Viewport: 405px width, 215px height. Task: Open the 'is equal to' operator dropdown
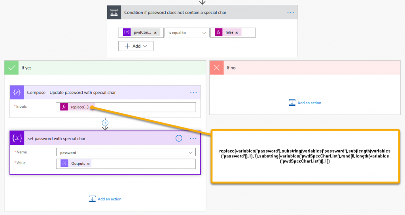(187, 33)
